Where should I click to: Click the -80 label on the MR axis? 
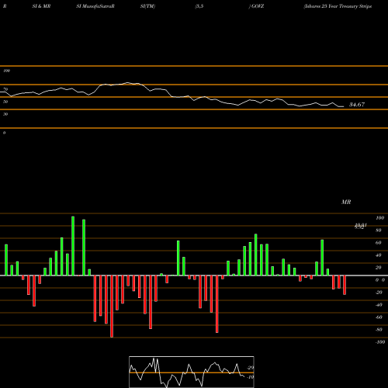(x=379, y=330)
